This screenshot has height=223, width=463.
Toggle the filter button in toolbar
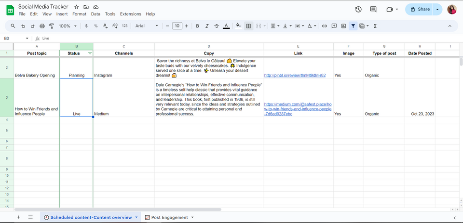353,26
